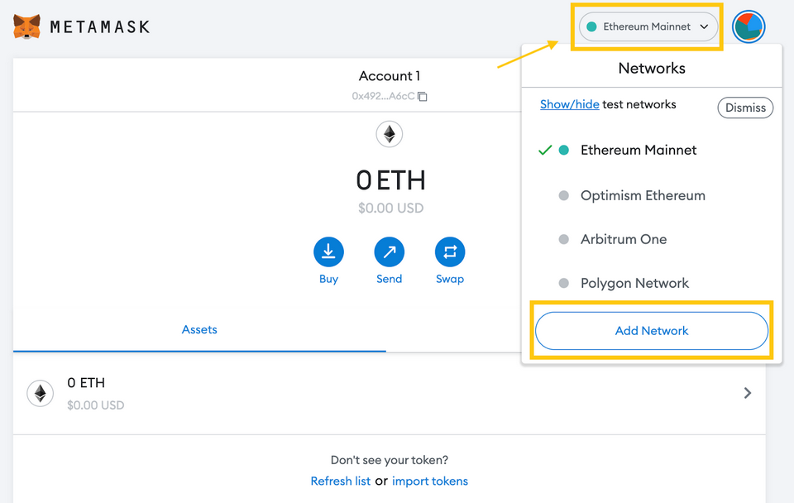Open the Assets tab
This screenshot has height=503, width=794.
199,330
